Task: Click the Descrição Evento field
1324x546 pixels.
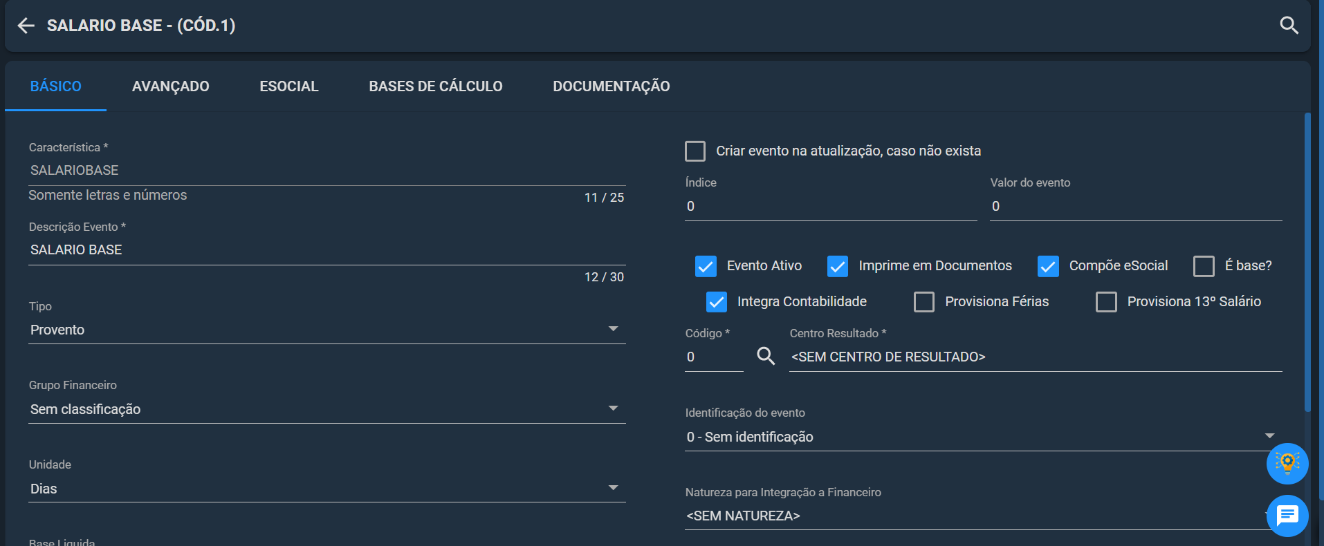Action: [x=327, y=250]
